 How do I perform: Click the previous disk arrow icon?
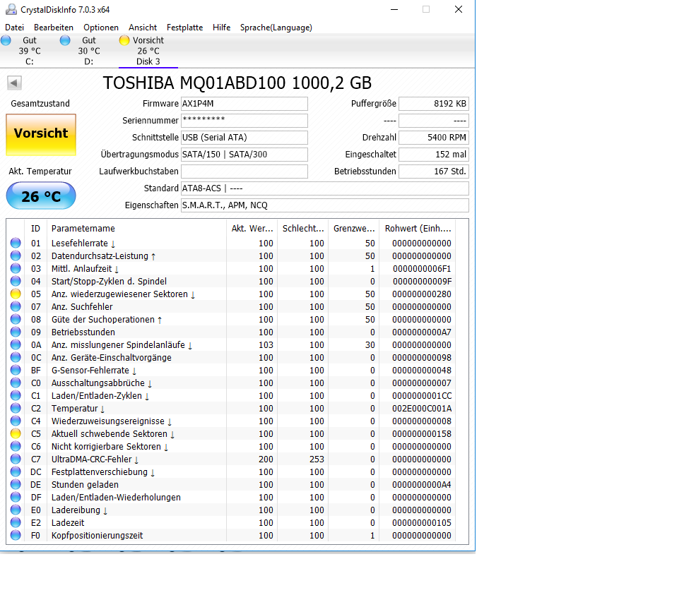[14, 83]
